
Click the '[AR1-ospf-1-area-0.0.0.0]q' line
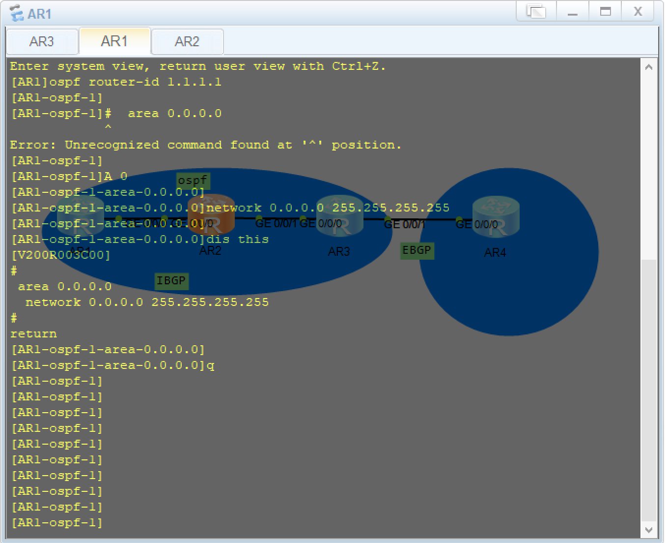(x=112, y=365)
